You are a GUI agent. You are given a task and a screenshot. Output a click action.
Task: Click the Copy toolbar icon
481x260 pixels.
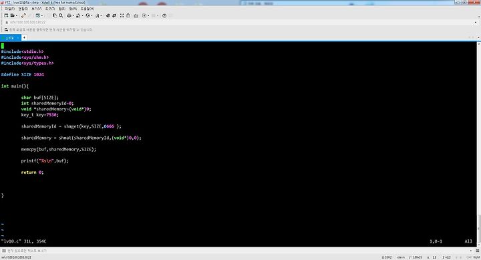click(55, 15)
